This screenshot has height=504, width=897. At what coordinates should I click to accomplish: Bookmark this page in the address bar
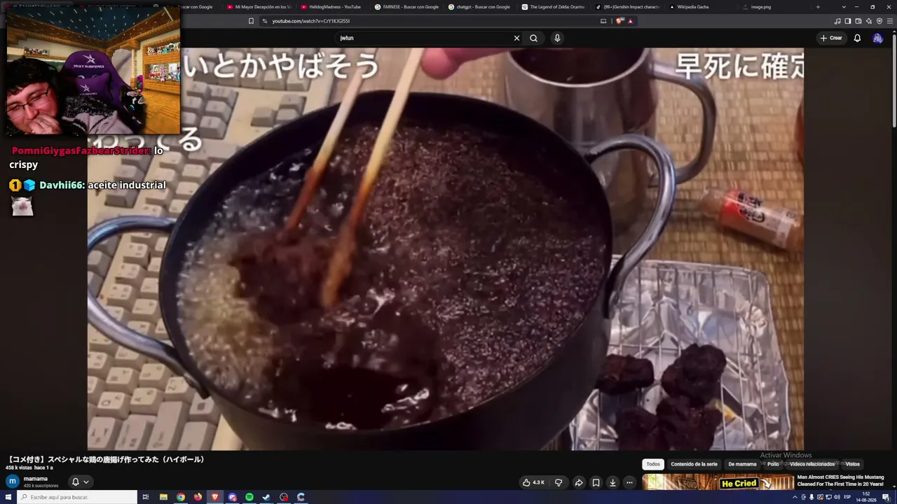pos(251,21)
